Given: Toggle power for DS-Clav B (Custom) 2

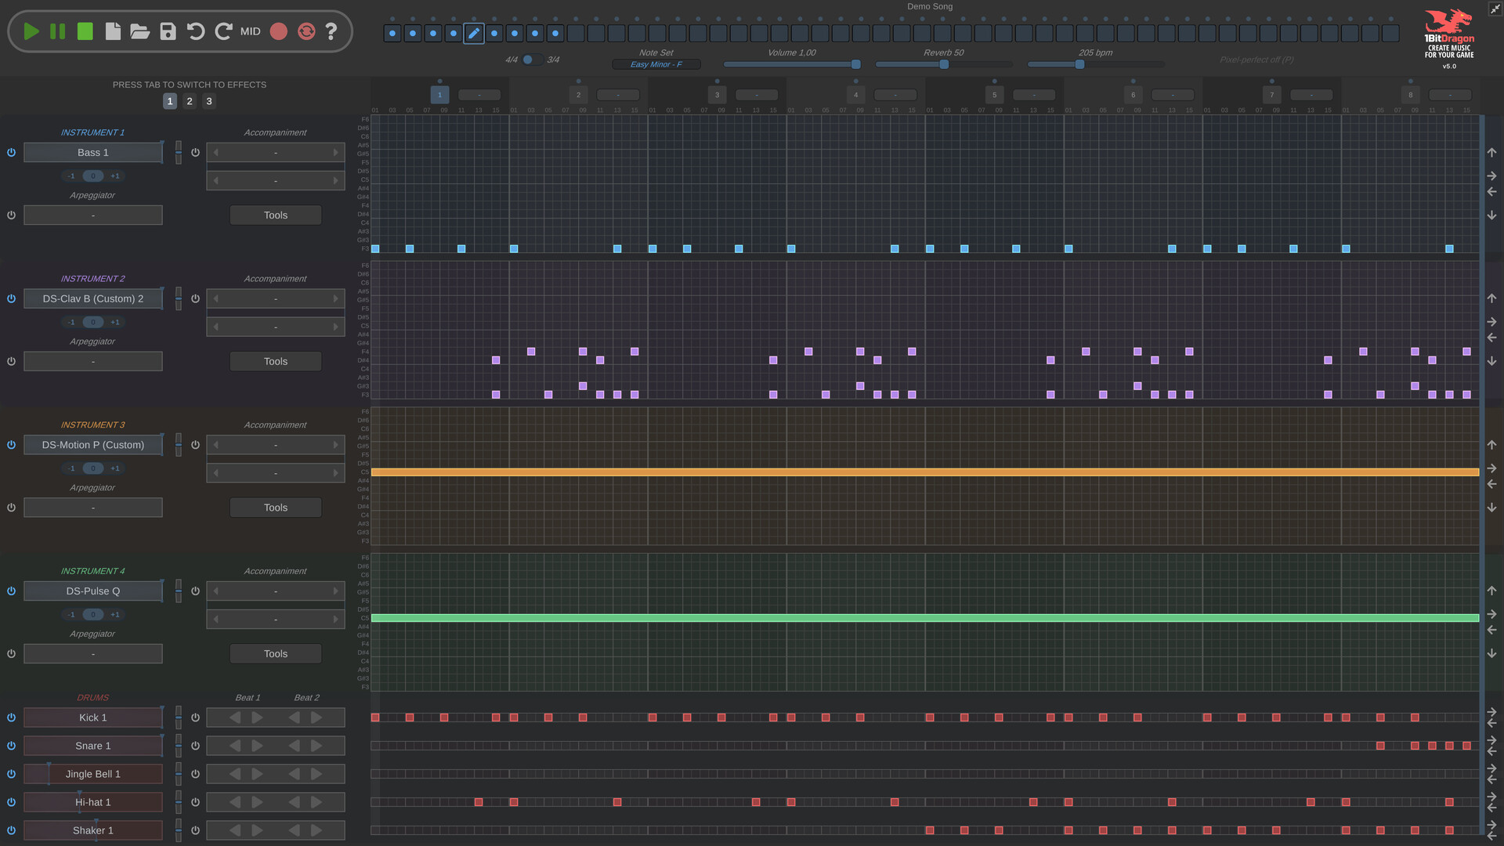Looking at the screenshot, I should coord(11,299).
